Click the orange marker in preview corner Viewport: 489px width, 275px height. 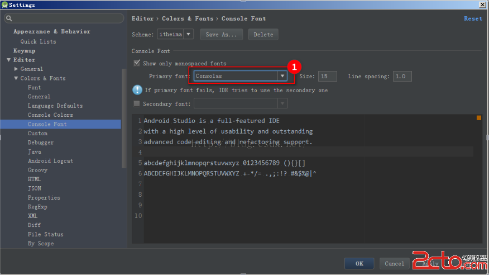click(478, 118)
